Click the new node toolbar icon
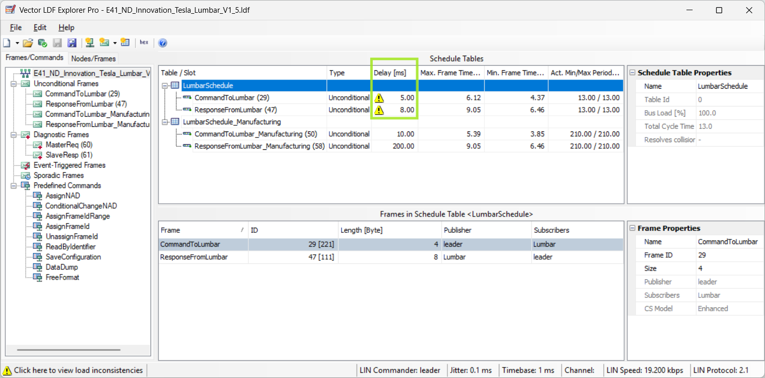Viewport: 765px width, 378px height. (90, 43)
